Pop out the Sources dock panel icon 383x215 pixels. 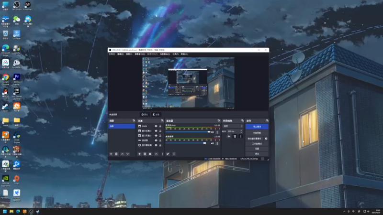click(162, 121)
